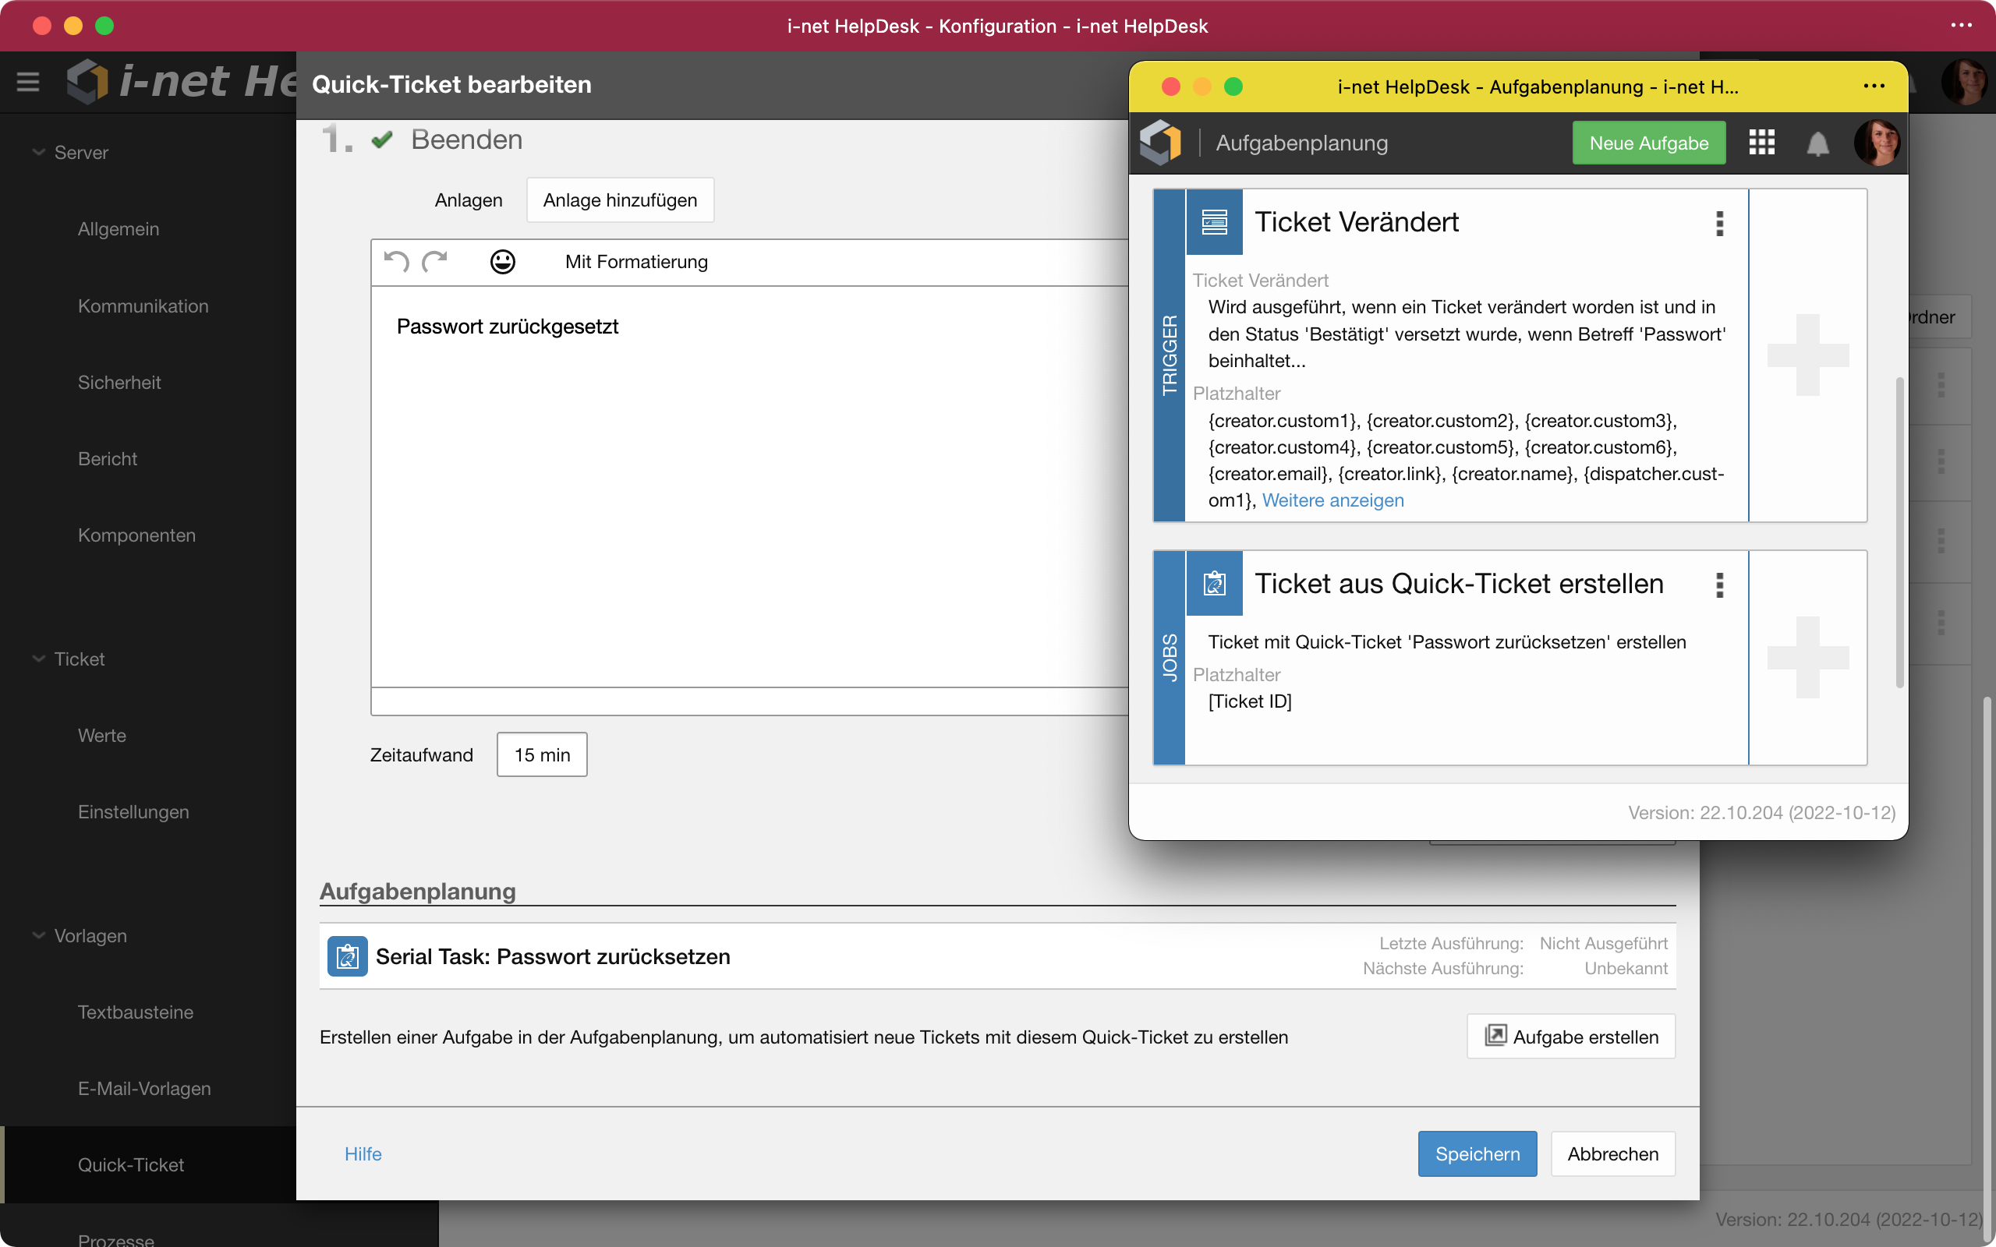Open the user avatar in the Konfiguration window

click(1966, 82)
